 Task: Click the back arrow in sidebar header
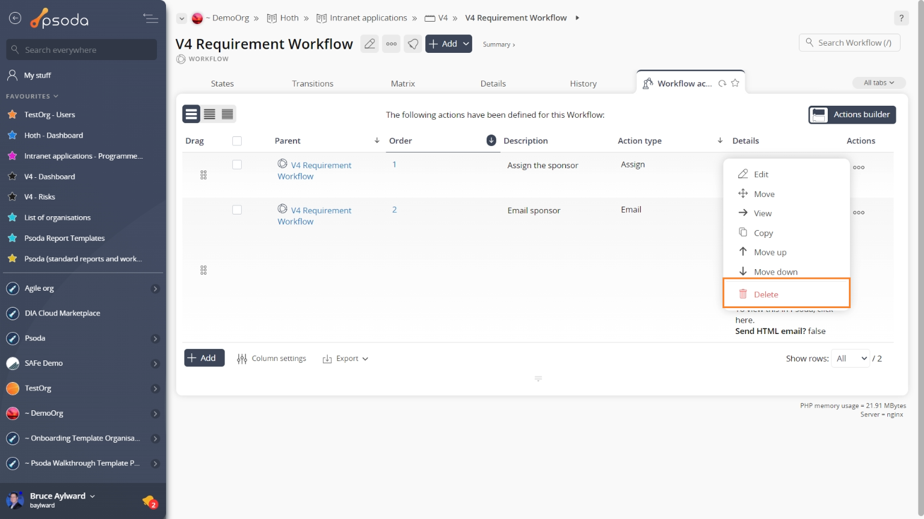tap(15, 19)
